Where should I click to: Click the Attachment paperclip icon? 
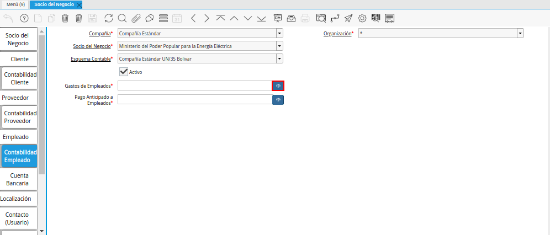[136, 18]
